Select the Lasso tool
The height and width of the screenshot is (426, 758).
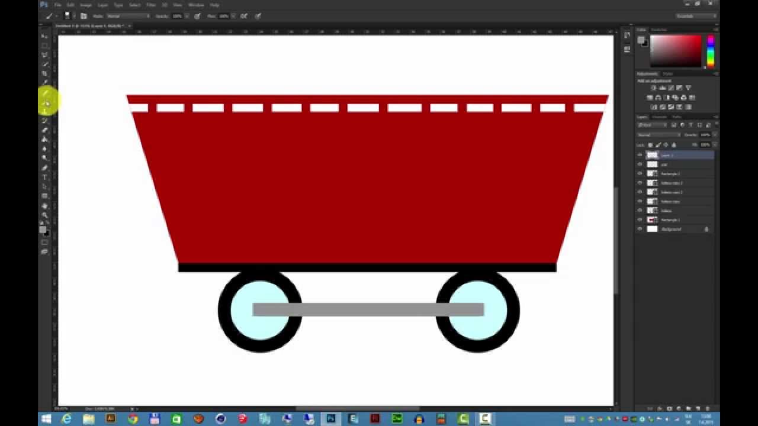point(44,54)
